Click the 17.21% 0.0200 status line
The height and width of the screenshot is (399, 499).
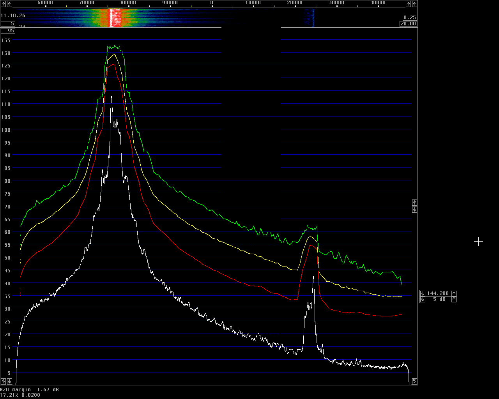pos(20,395)
